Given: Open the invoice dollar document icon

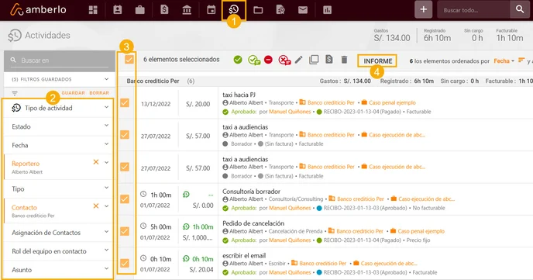Looking at the screenshot, I should click(164, 9).
